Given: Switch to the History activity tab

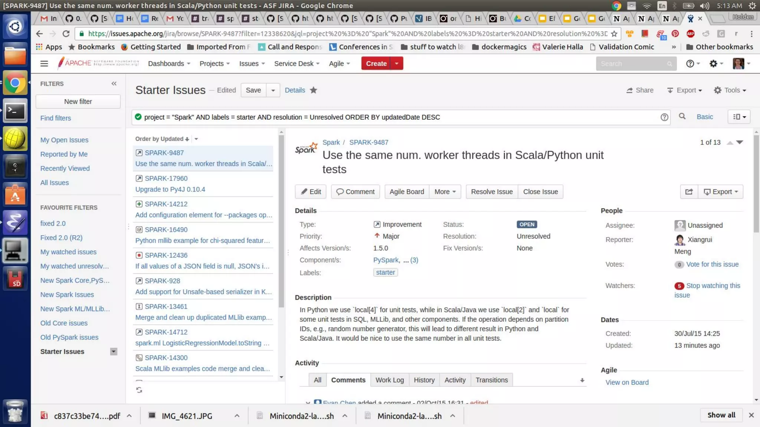Looking at the screenshot, I should coord(424,380).
